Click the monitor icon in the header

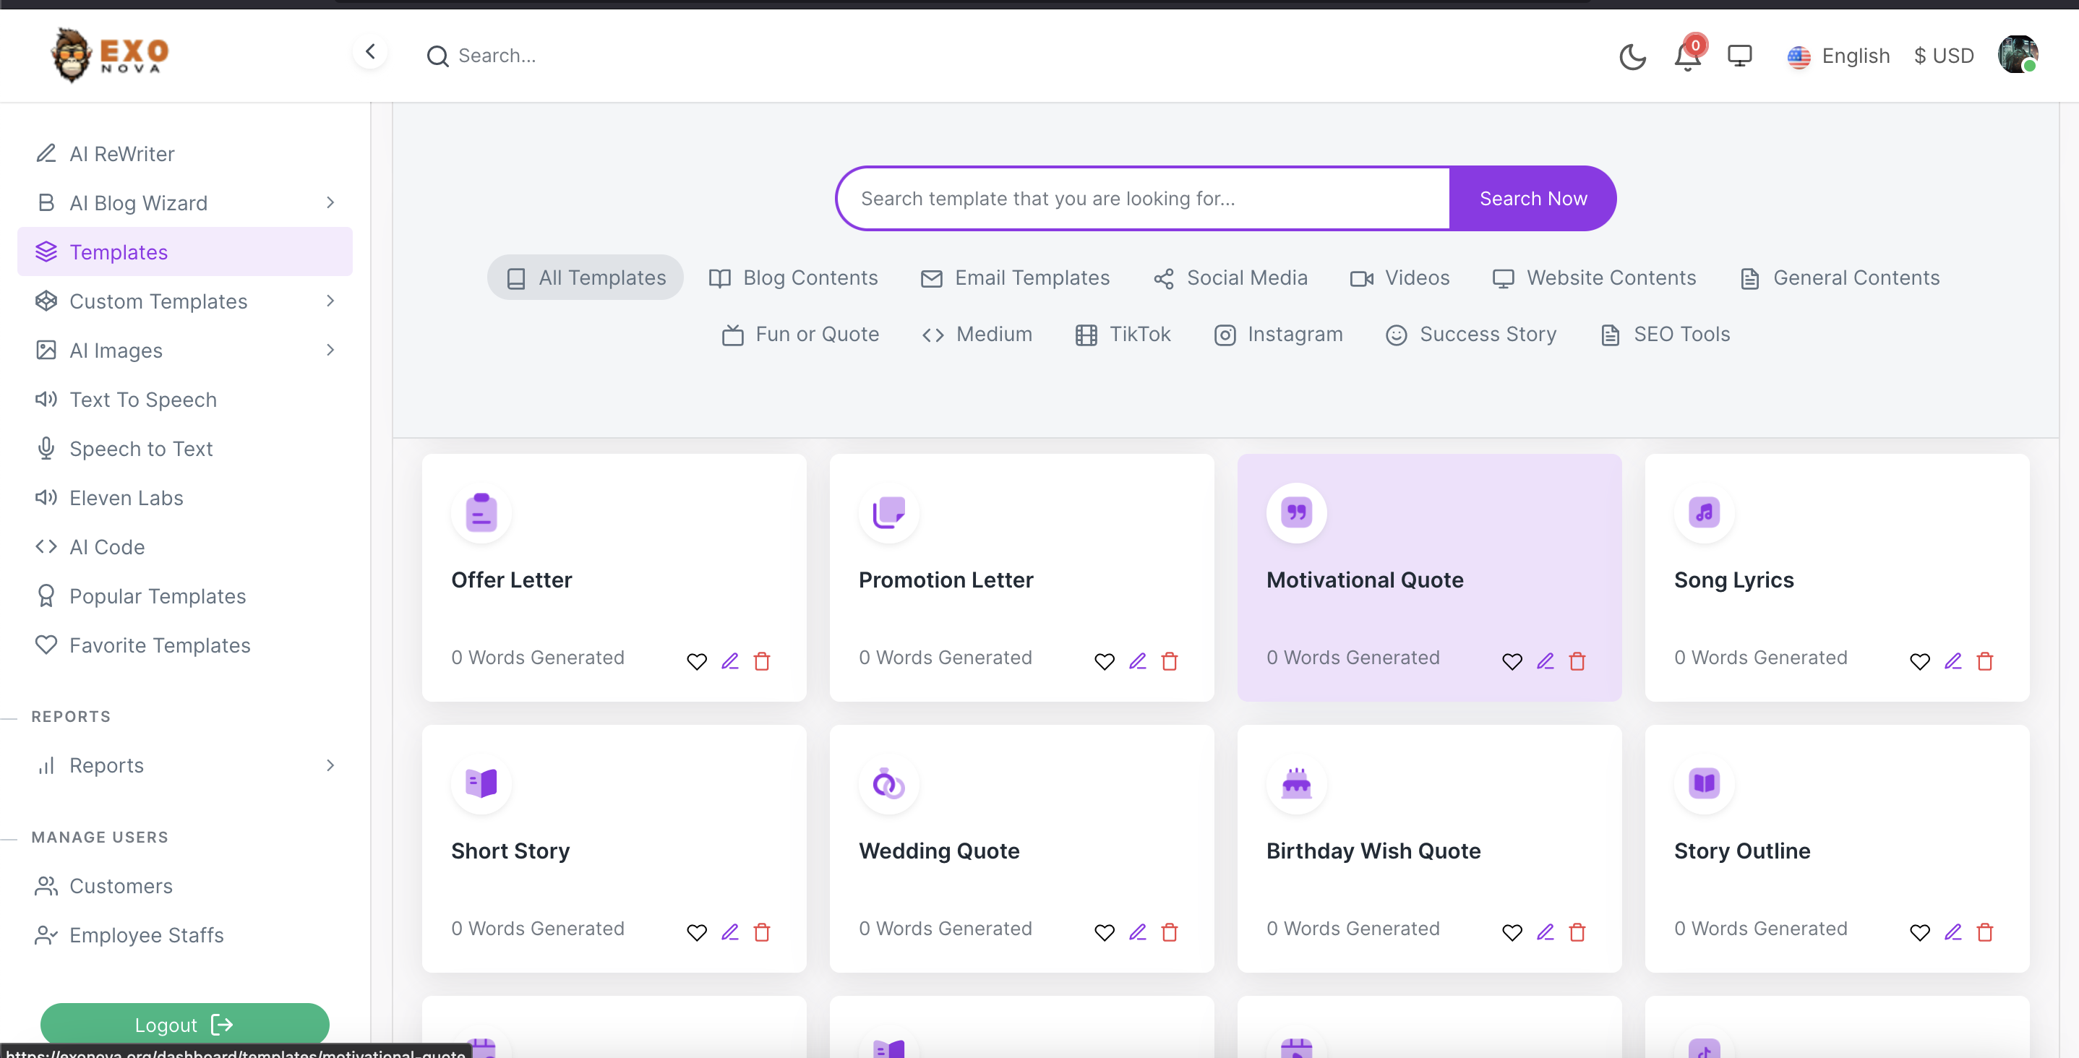tap(1739, 56)
